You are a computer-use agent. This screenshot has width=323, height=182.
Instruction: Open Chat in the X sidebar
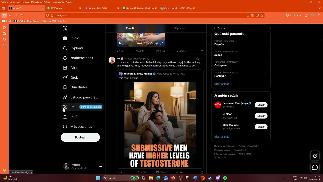click(x=70, y=68)
